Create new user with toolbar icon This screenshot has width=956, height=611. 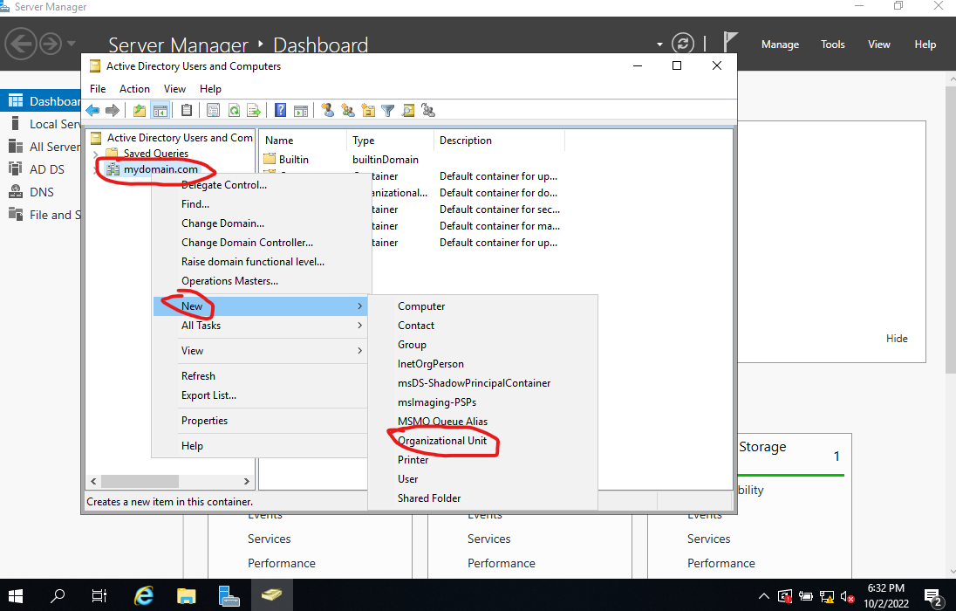pos(327,111)
